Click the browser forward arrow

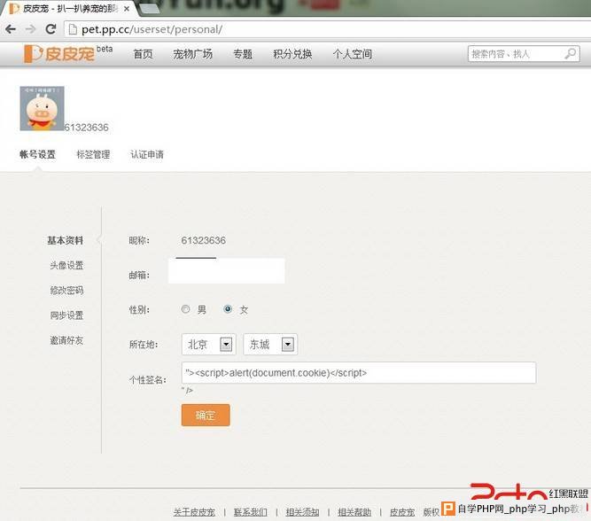(30, 29)
